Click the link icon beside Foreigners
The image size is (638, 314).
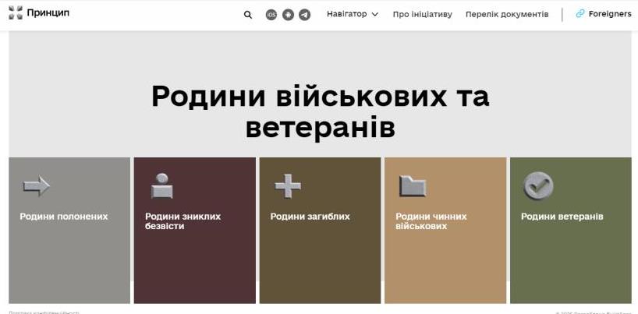pyautogui.click(x=580, y=14)
